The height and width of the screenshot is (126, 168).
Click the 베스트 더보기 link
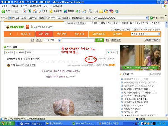[x=155, y=74]
